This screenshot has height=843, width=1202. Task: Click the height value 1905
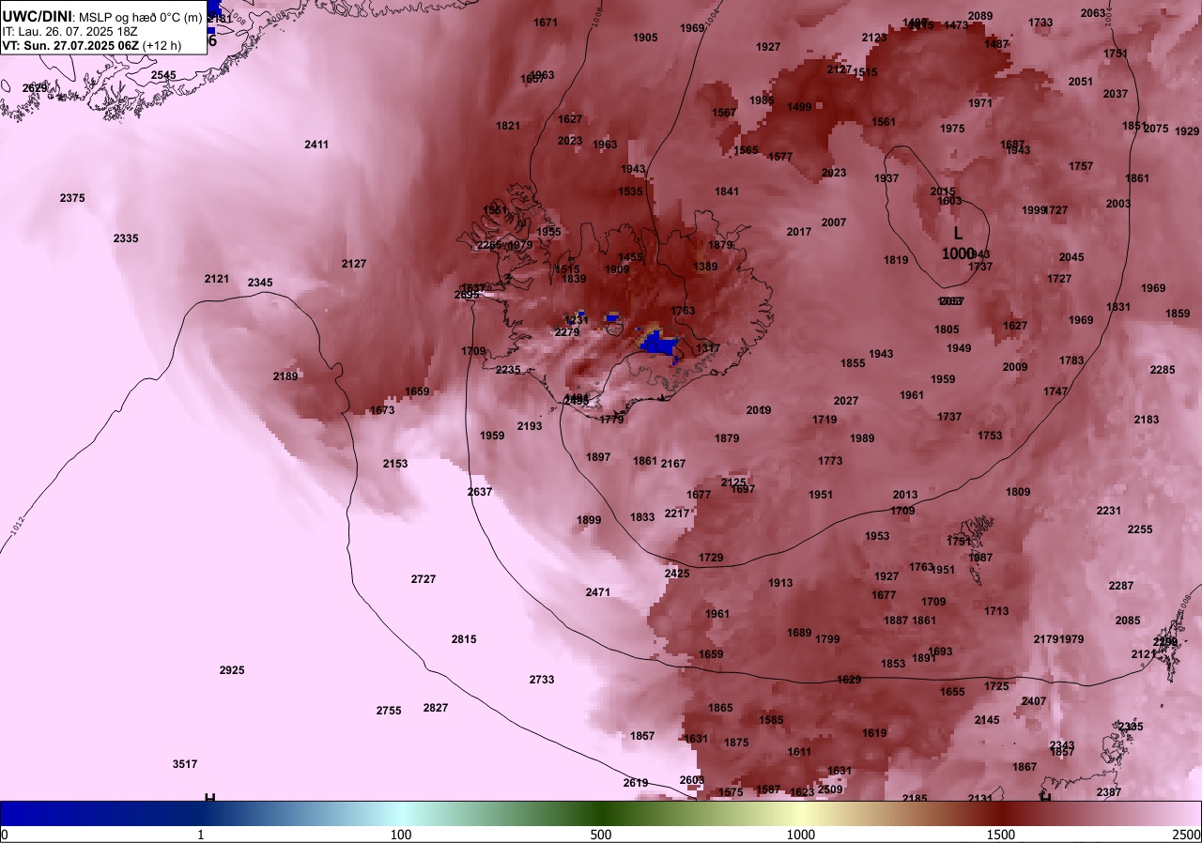pyautogui.click(x=645, y=38)
